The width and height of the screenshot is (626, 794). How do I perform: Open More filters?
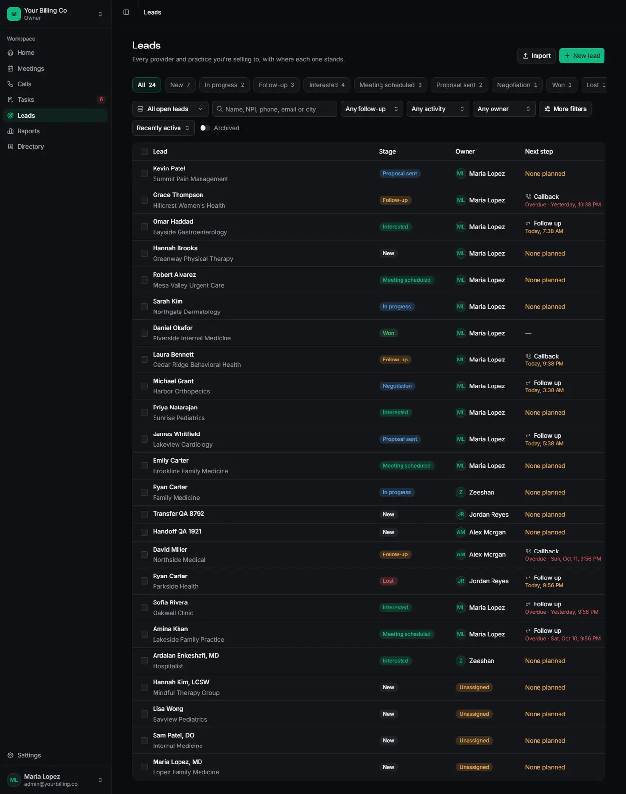point(565,109)
